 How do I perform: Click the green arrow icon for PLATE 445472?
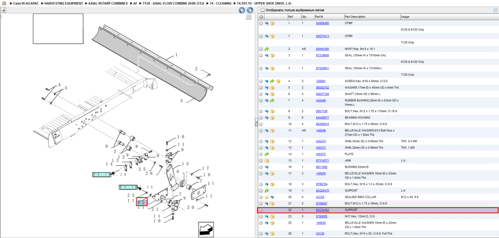coord(266,154)
